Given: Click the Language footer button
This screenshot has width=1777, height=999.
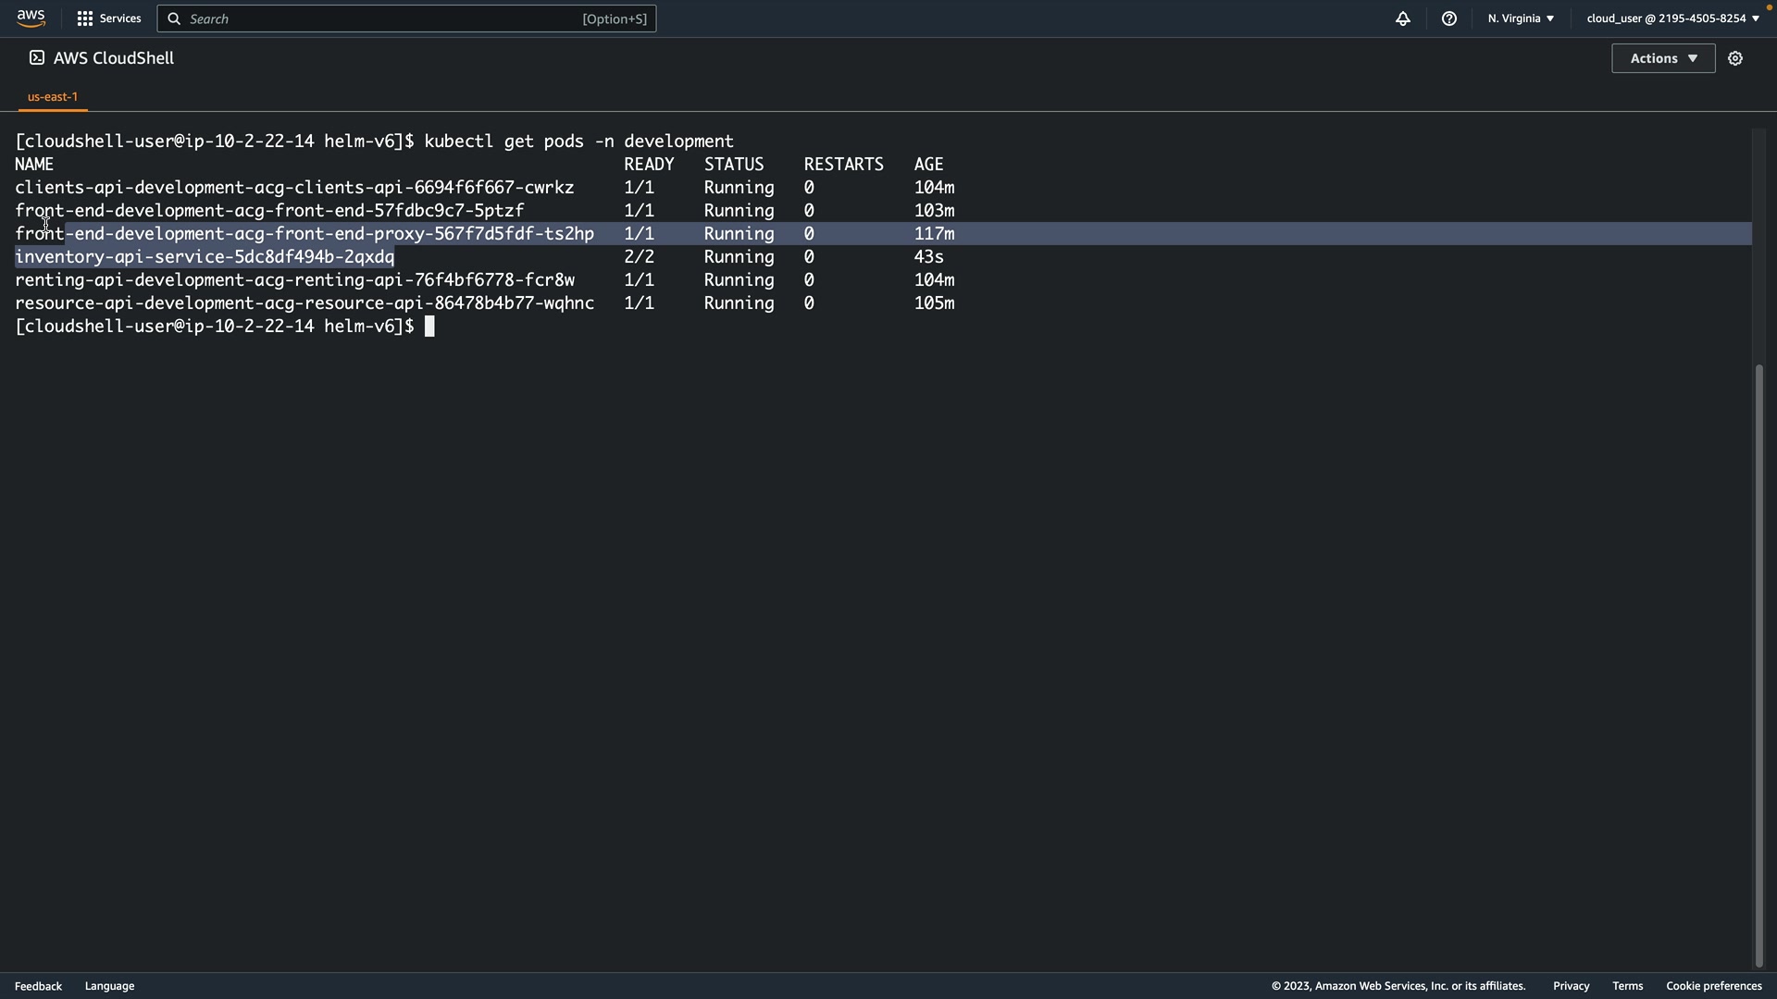Looking at the screenshot, I should tap(109, 986).
